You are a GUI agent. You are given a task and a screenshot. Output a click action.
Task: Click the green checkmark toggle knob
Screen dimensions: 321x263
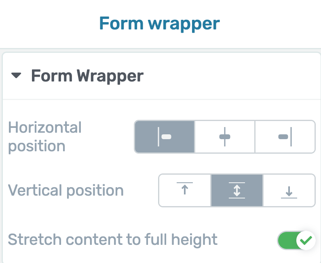306,240
